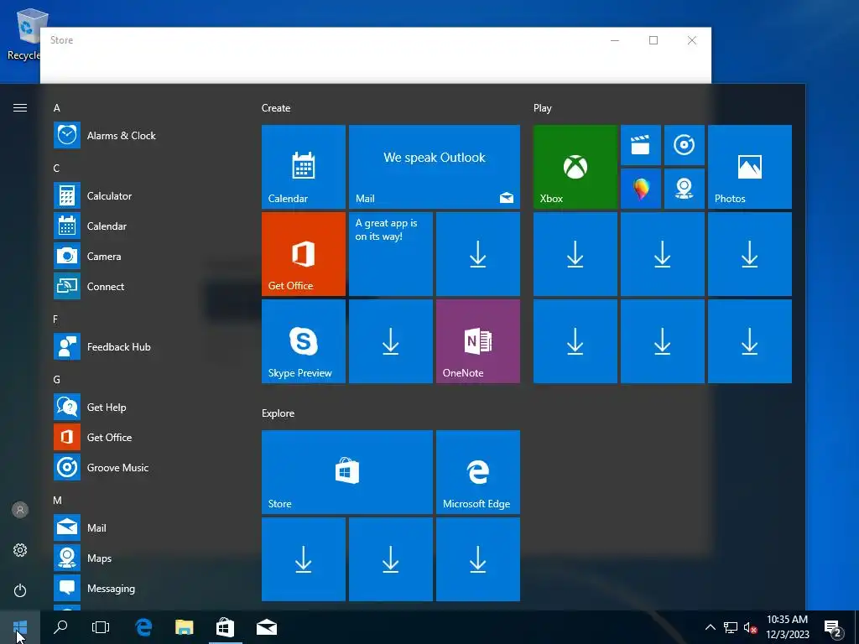Launch Edge from the taskbar
Screen dimensions: 859x644
143,627
